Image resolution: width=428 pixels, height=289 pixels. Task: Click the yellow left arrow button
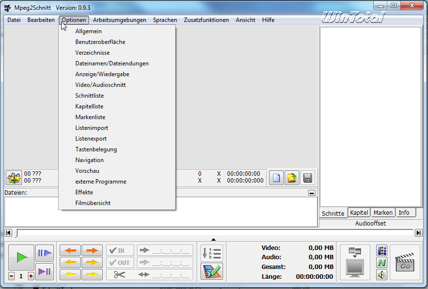70,274
